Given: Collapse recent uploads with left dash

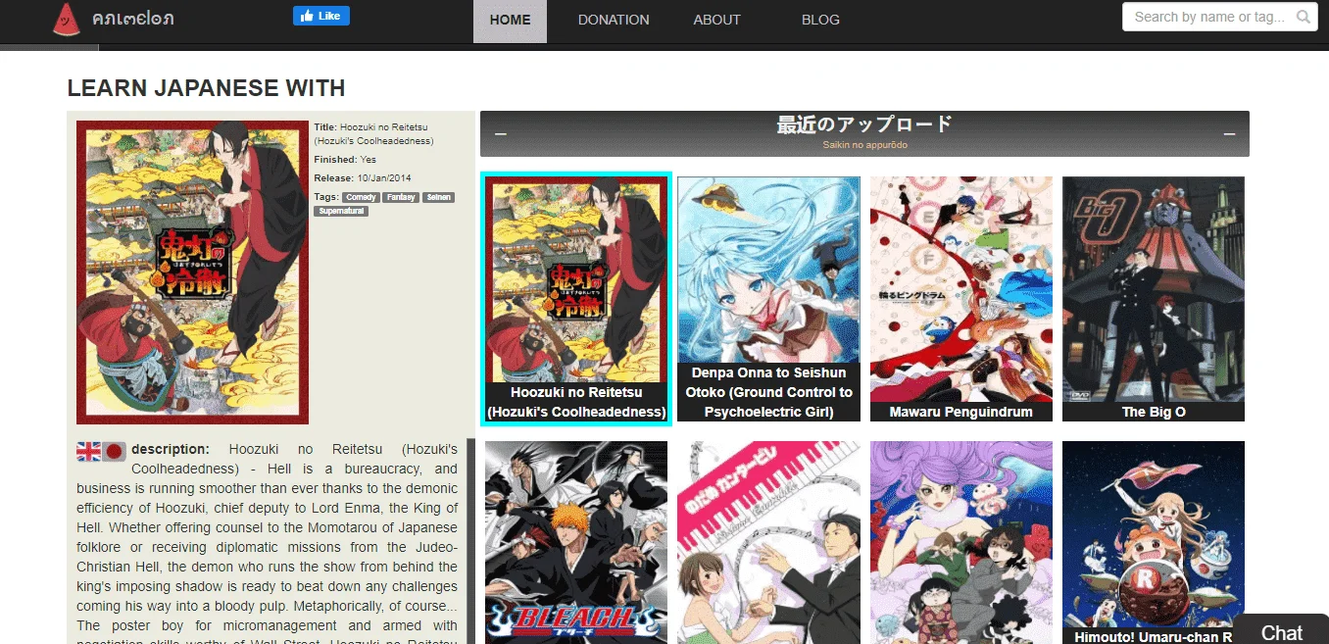Looking at the screenshot, I should click(501, 135).
